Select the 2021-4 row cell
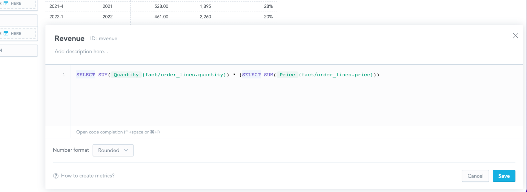The height and width of the screenshot is (192, 527). tap(56, 6)
